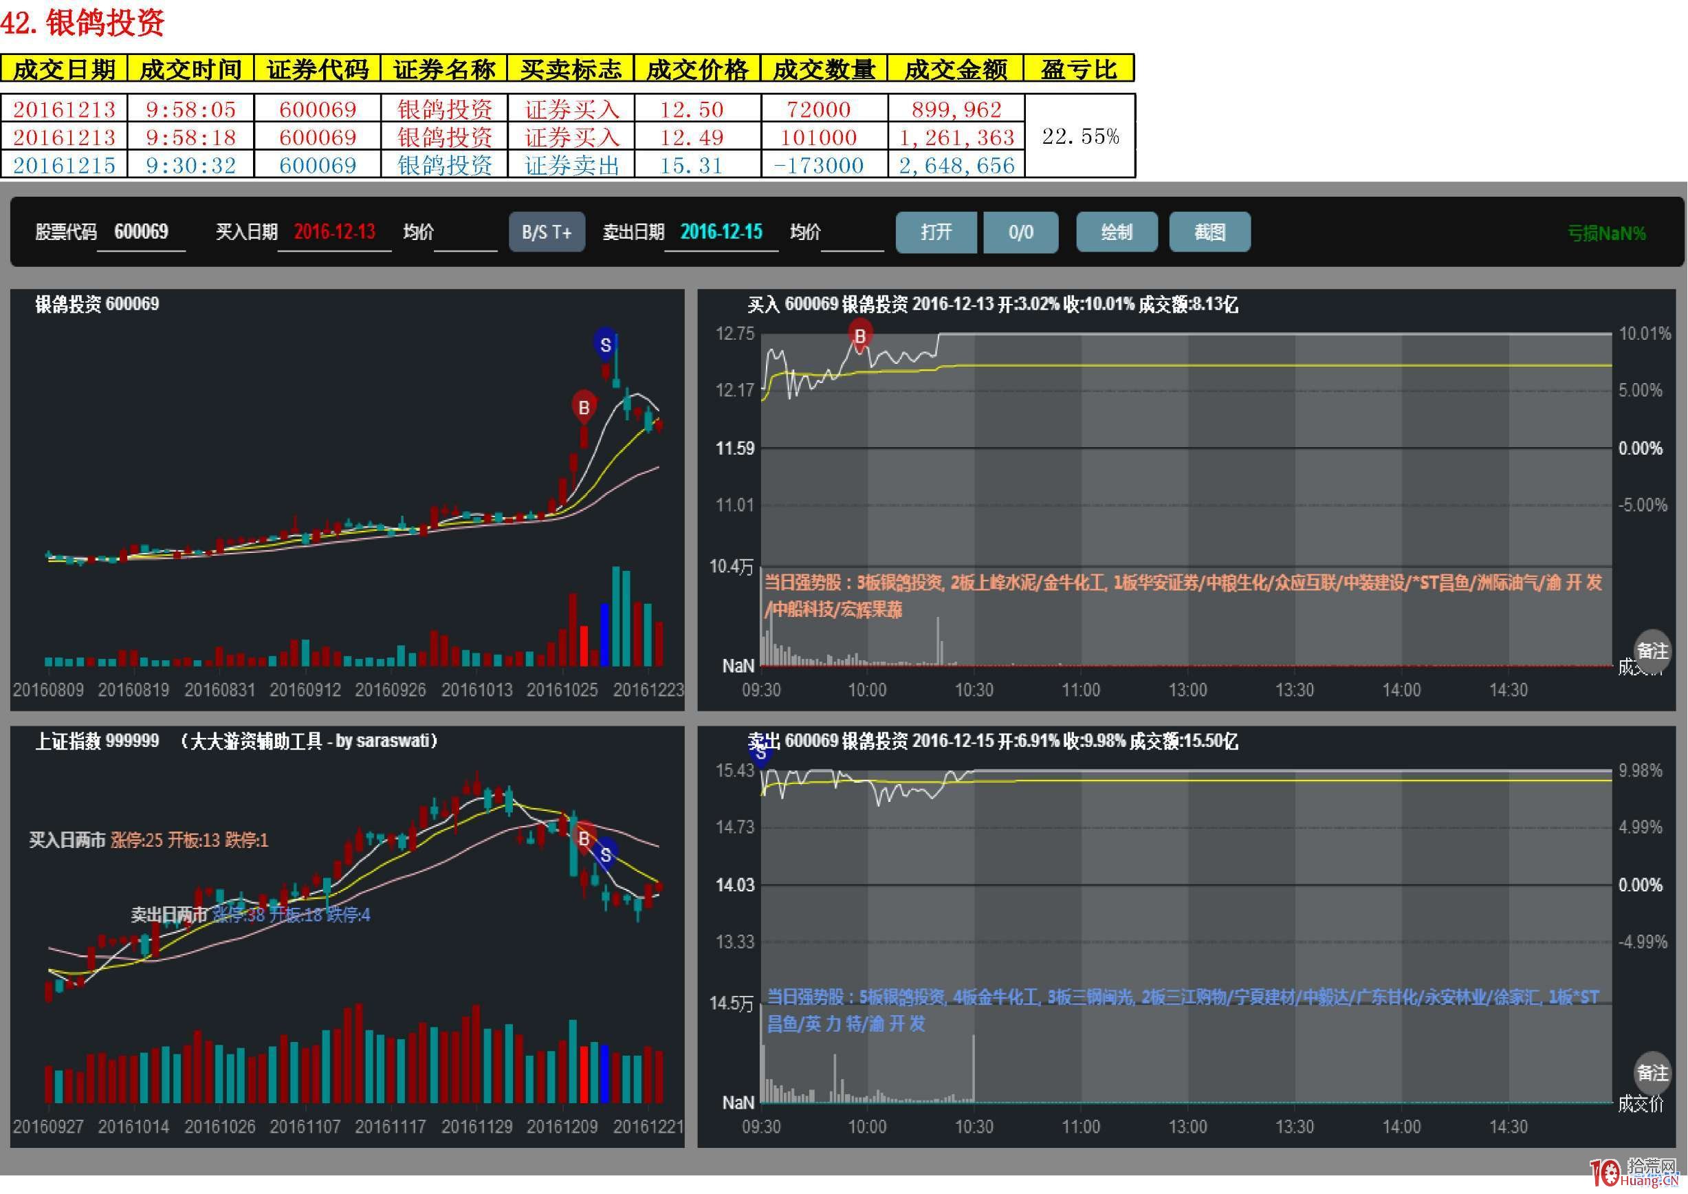Image resolution: width=1688 pixels, height=1194 pixels.
Task: Click the stock code field 600069
Action: point(141,232)
